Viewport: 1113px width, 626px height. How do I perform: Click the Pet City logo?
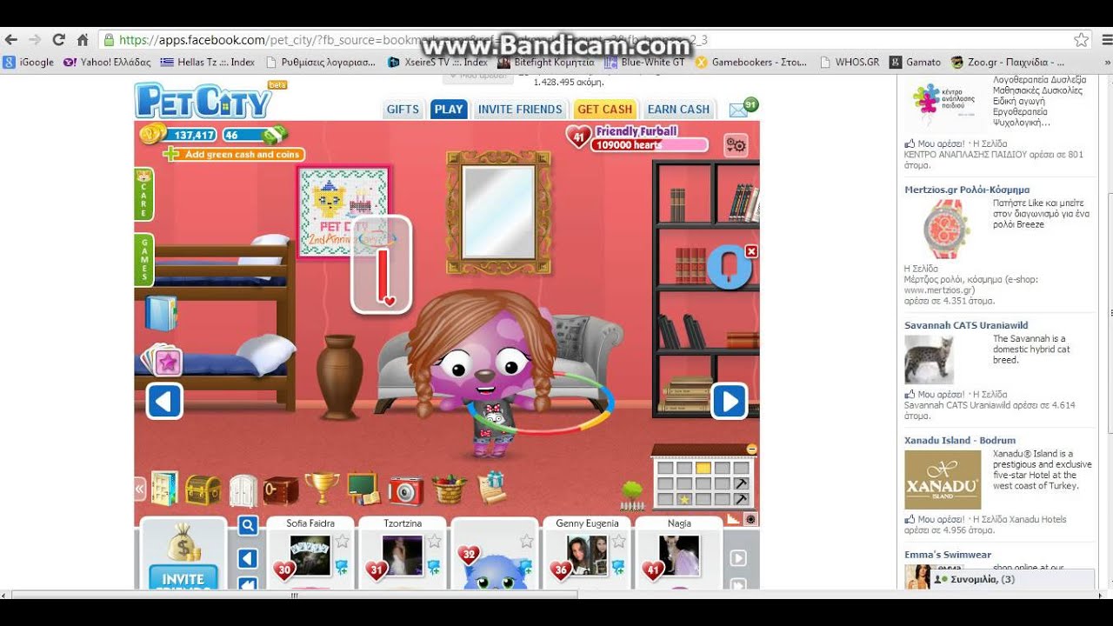[x=203, y=101]
